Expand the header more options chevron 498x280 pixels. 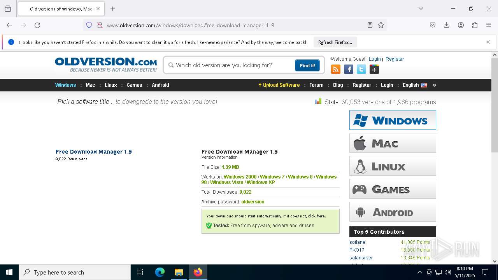(x=434, y=85)
